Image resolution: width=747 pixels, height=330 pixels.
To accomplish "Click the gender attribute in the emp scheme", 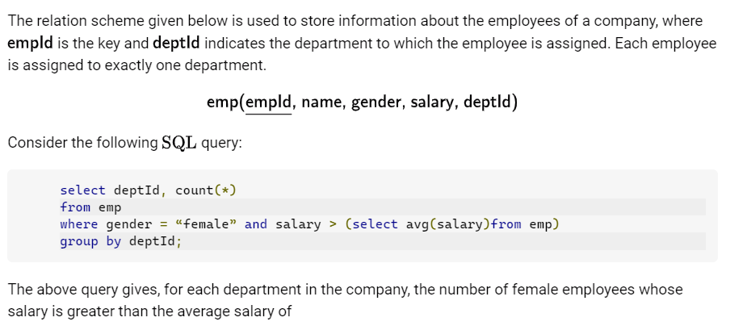I will click(376, 102).
